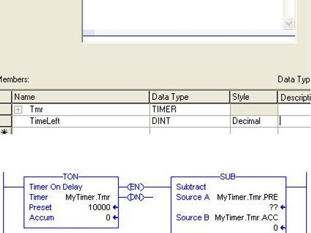Click the Accum value 0 in TON
Viewport: 311px width, 233px height.
point(108,218)
